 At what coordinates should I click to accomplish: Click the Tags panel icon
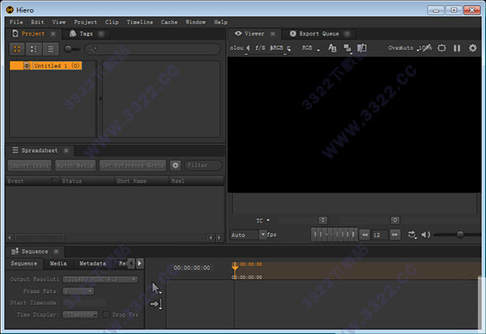click(x=73, y=33)
